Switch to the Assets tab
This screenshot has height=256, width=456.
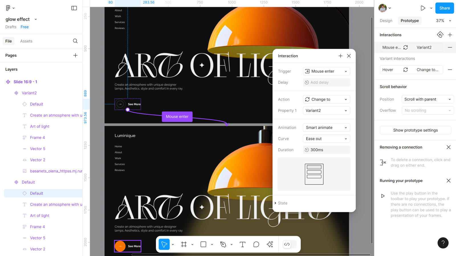26,41
